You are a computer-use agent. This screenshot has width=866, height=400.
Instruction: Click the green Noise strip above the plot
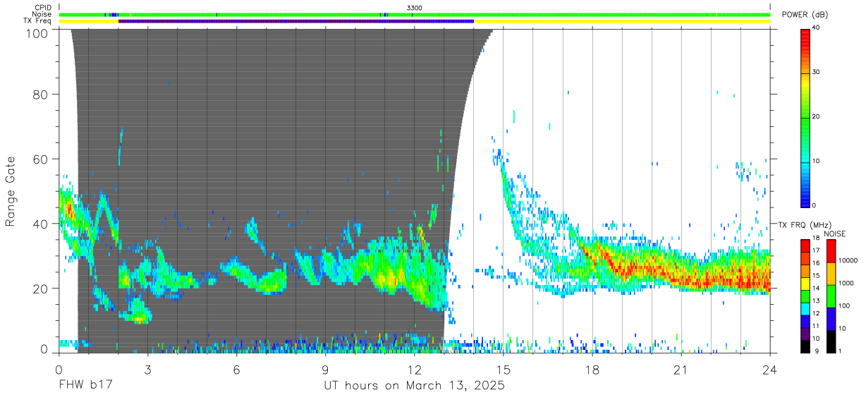pyautogui.click(x=415, y=14)
